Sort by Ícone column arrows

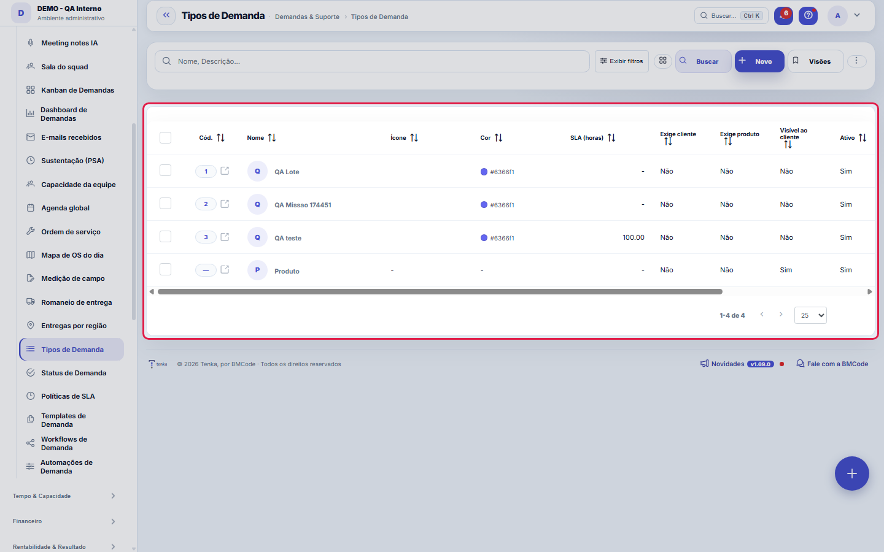[414, 138]
